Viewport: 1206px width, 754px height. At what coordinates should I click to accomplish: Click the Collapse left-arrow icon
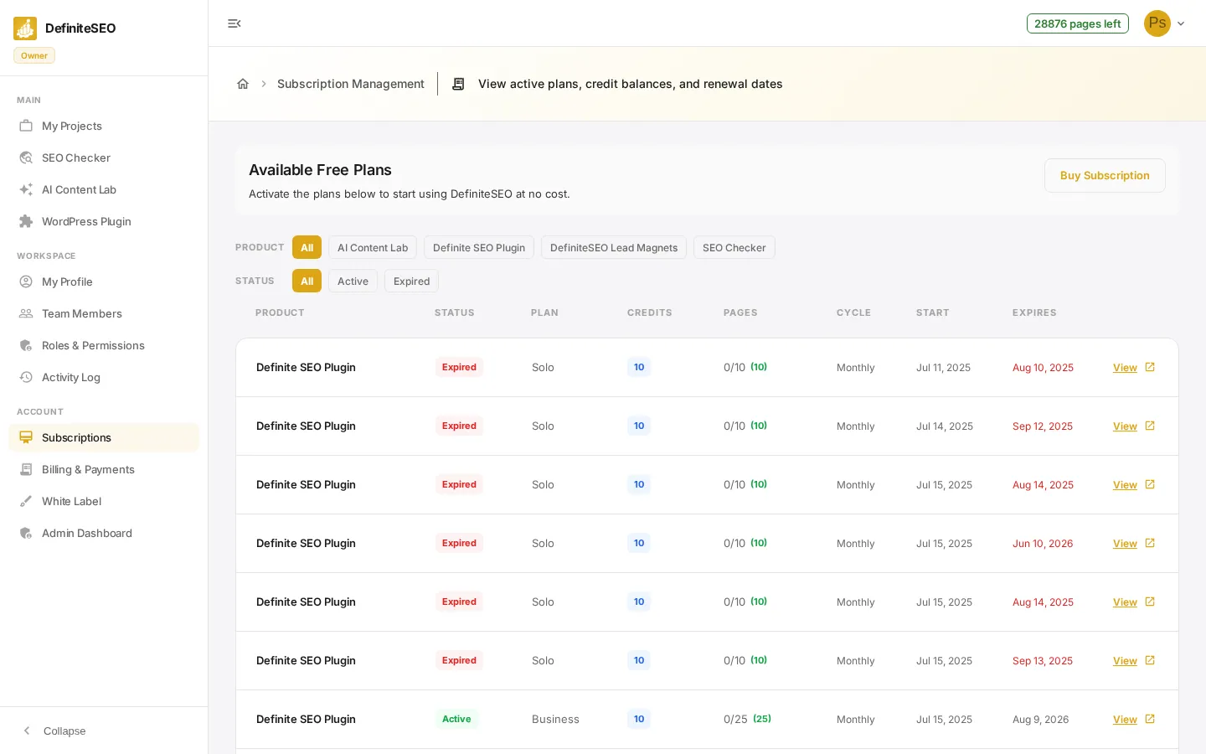[x=27, y=731]
